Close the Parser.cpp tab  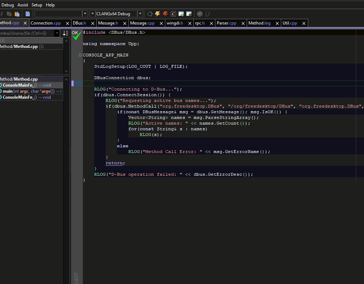click(x=243, y=23)
